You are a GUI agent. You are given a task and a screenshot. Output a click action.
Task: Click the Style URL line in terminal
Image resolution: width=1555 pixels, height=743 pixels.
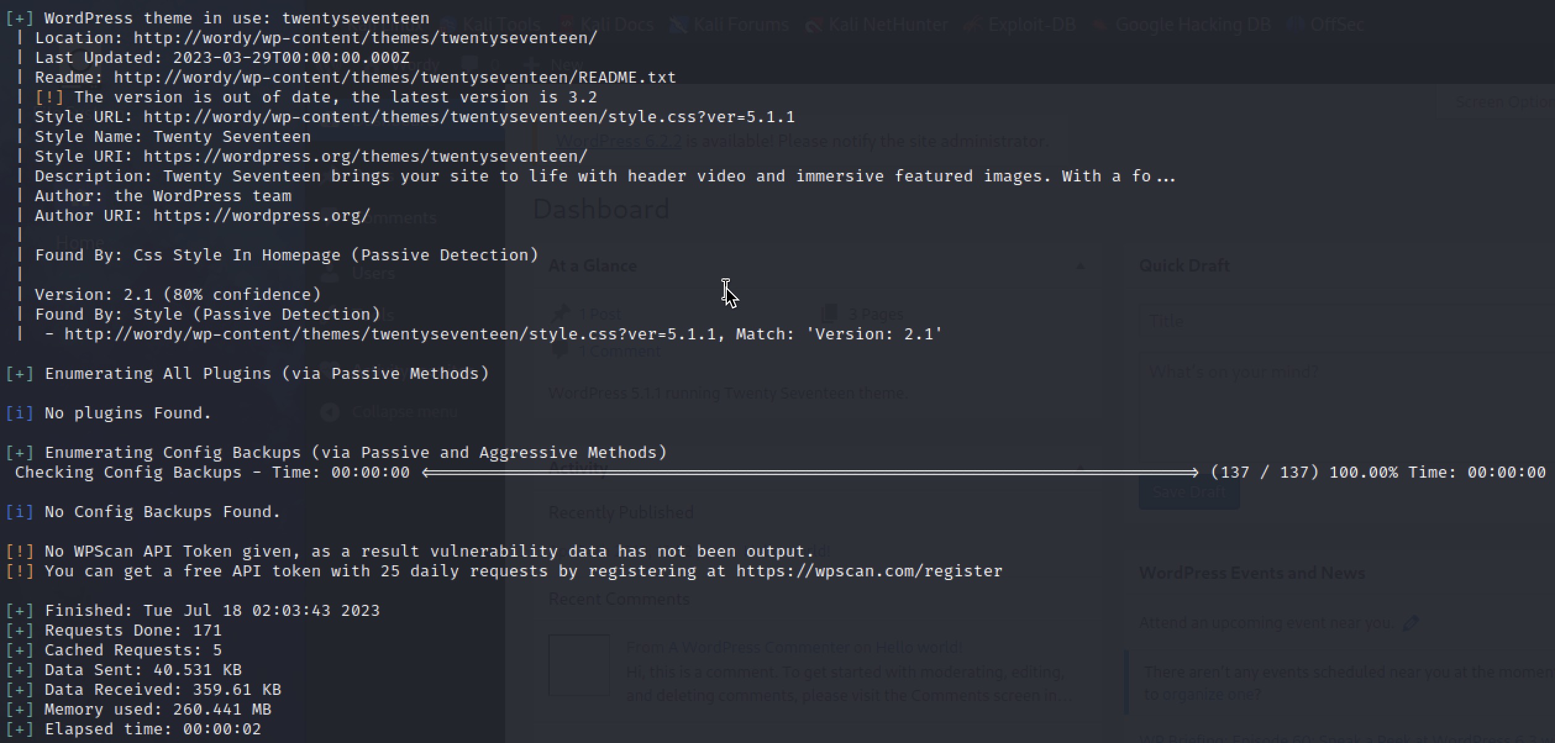[414, 117]
